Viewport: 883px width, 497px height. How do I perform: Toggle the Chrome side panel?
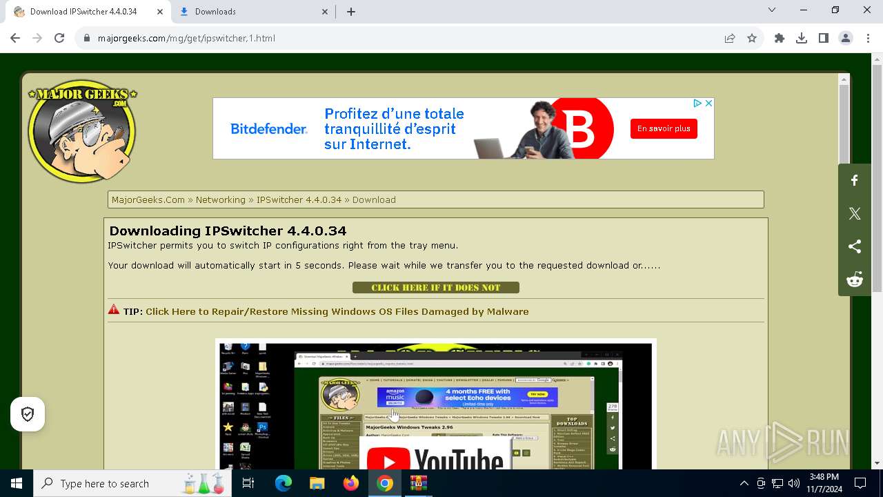[x=824, y=38]
